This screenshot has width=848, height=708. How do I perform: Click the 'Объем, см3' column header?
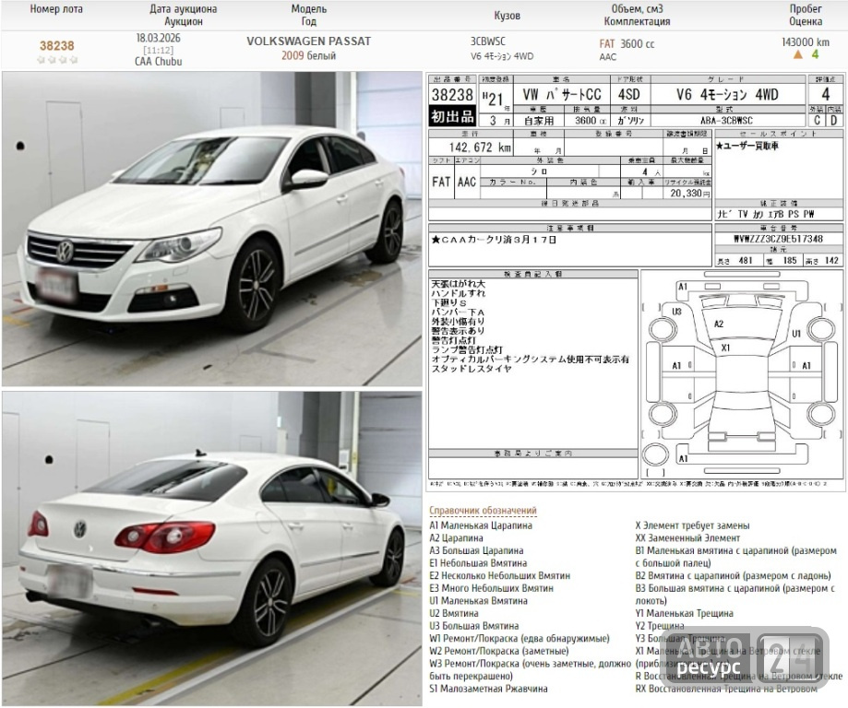pos(637,9)
